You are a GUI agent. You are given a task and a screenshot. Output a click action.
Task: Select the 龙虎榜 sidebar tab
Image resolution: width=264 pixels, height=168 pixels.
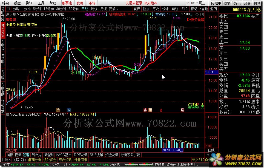pyautogui.click(x=3, y=74)
